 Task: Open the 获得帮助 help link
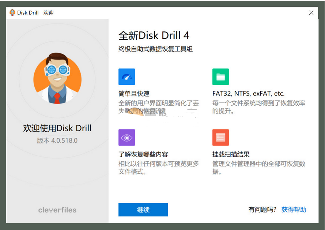pos(294,210)
